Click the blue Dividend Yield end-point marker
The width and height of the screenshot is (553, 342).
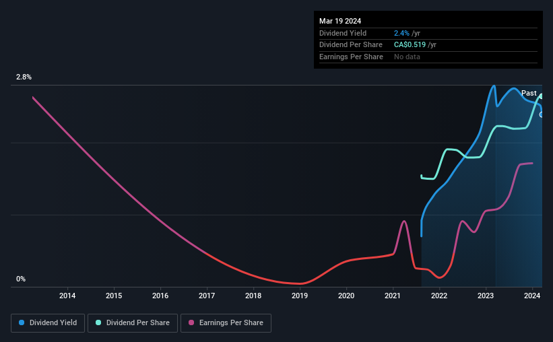click(x=542, y=114)
